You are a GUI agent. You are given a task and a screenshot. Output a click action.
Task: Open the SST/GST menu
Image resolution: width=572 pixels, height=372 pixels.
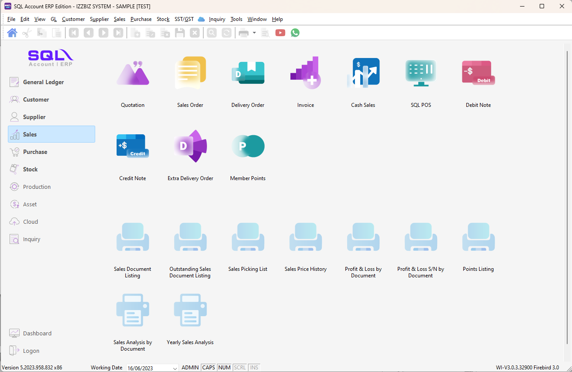coord(184,19)
